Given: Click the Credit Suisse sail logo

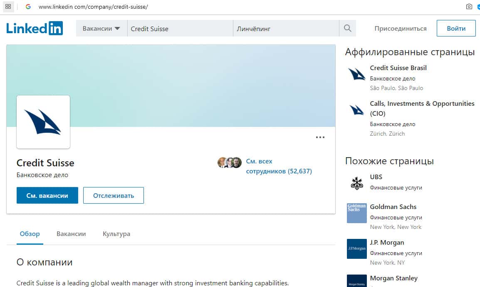Looking at the screenshot, I should tap(43, 122).
